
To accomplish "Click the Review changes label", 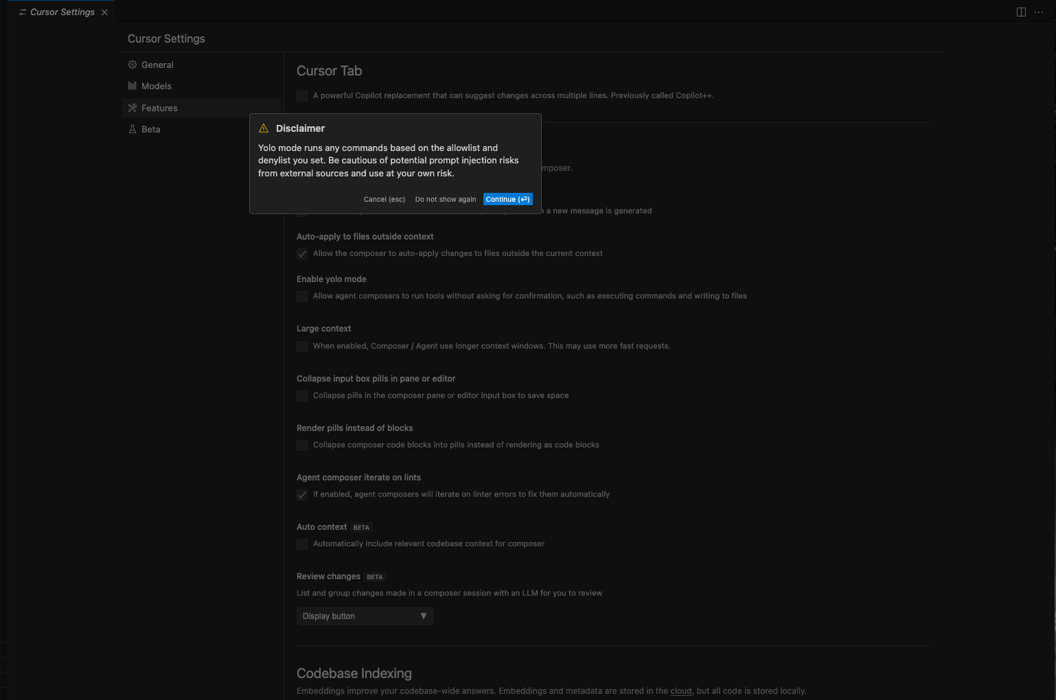I will [x=328, y=576].
